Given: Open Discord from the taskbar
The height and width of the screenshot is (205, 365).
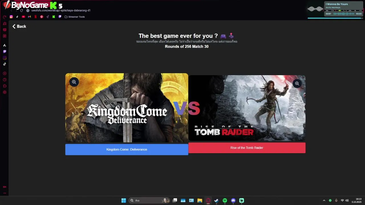Looking at the screenshot, I should (x=233, y=200).
